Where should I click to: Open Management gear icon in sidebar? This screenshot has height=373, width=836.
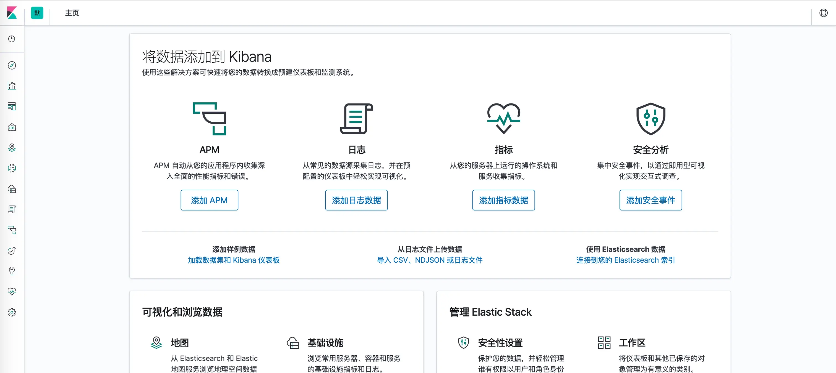[12, 312]
